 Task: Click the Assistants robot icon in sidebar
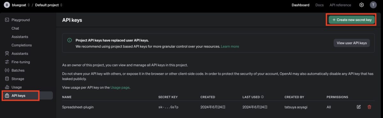[7, 54]
